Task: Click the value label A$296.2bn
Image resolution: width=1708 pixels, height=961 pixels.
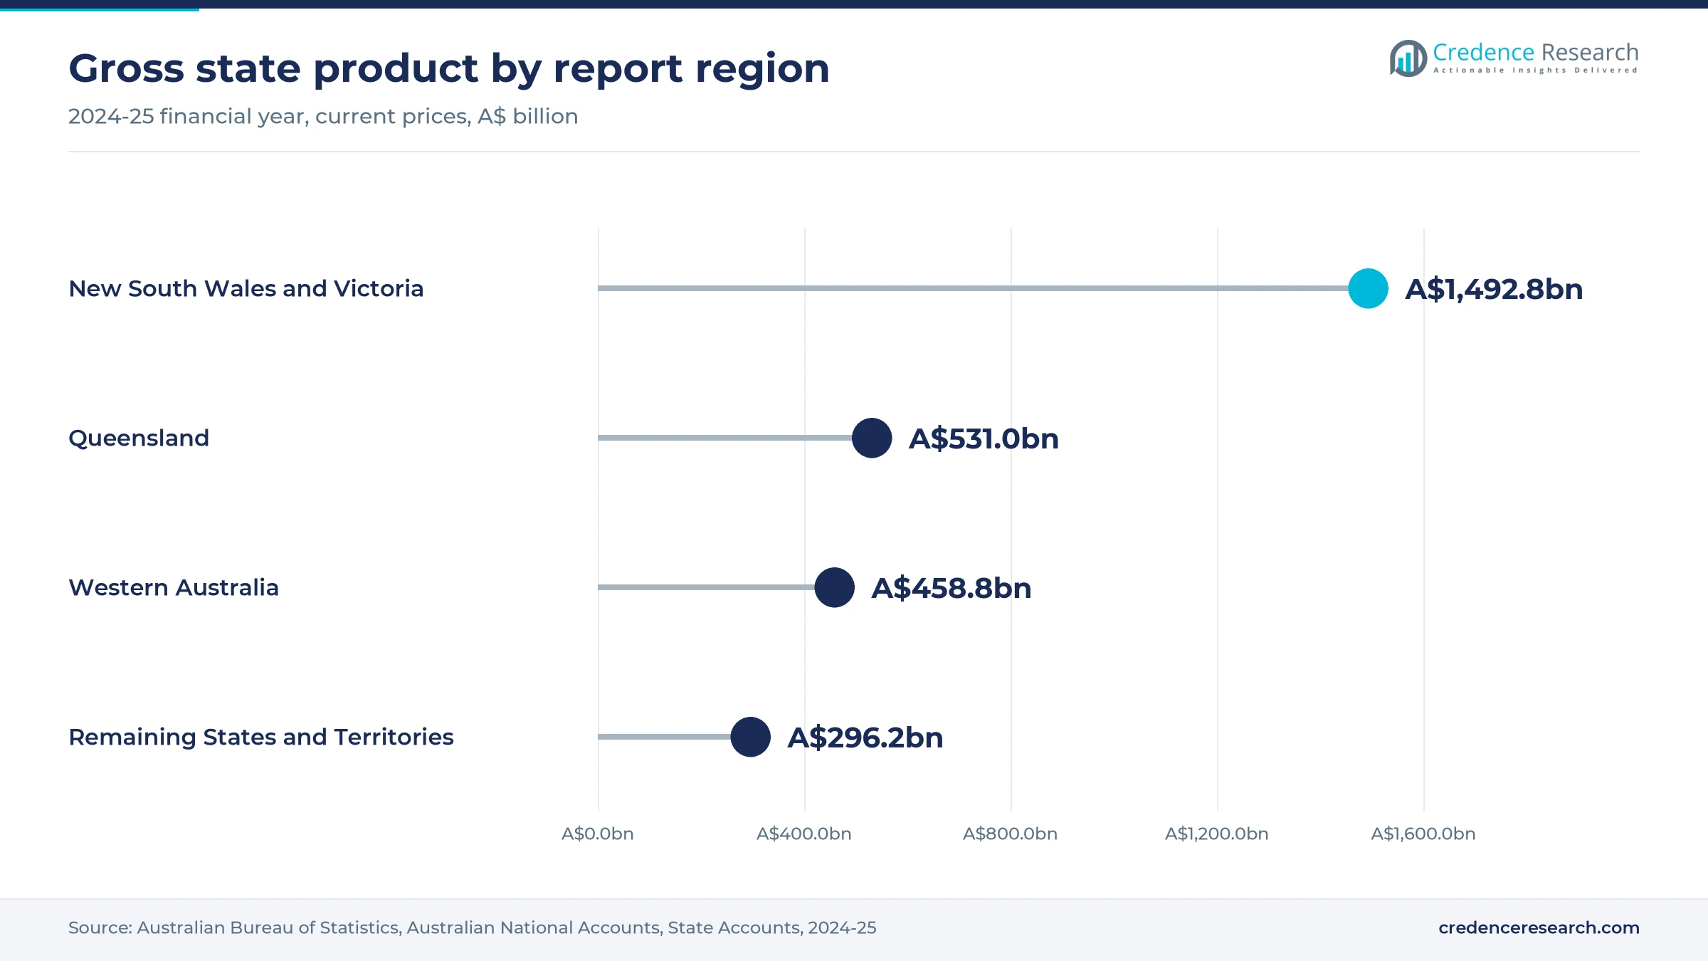Action: [x=865, y=737]
